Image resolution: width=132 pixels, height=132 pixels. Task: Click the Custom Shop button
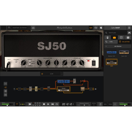115,28
